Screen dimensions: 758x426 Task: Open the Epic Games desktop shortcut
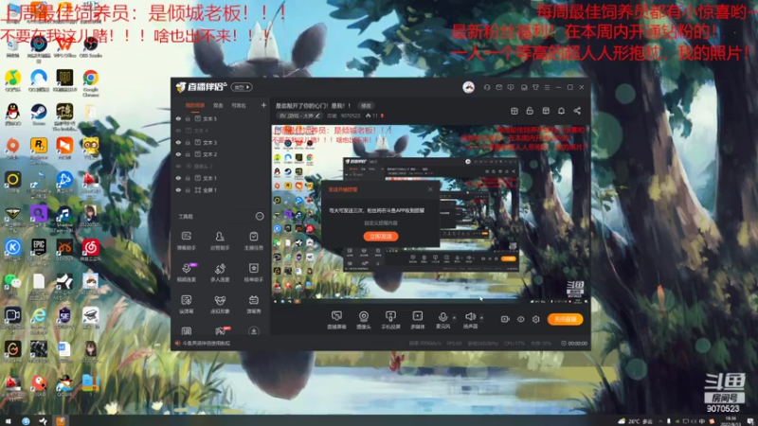click(39, 250)
